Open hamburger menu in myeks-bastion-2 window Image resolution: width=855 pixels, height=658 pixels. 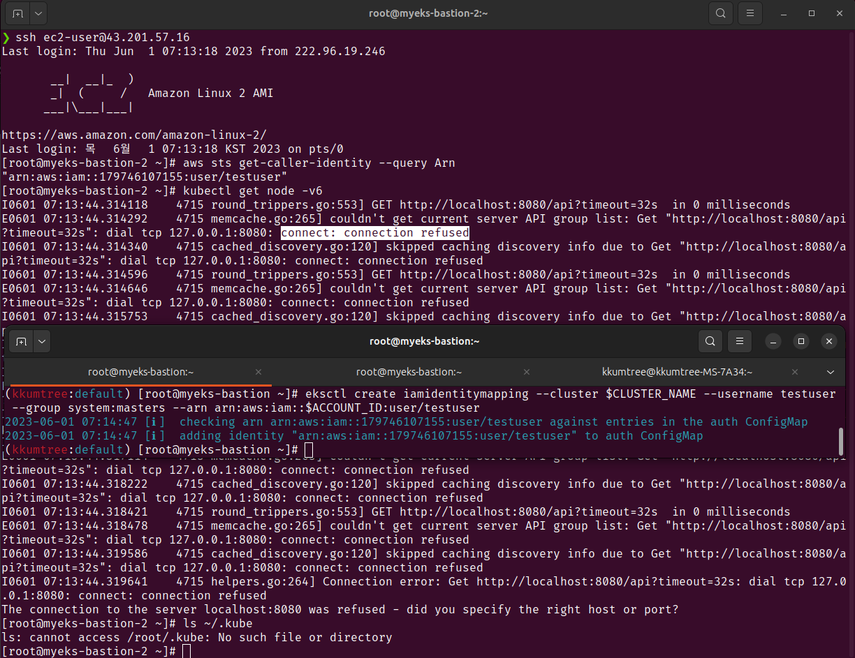[750, 13]
